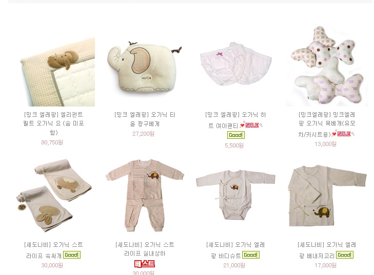This screenshot has width=374, height=275.
Task: Click the SALE badge on neck pillow item
Action: pyautogui.click(x=343, y=134)
